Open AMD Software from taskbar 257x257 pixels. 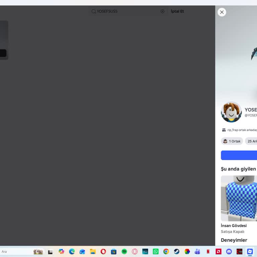(x=219, y=251)
